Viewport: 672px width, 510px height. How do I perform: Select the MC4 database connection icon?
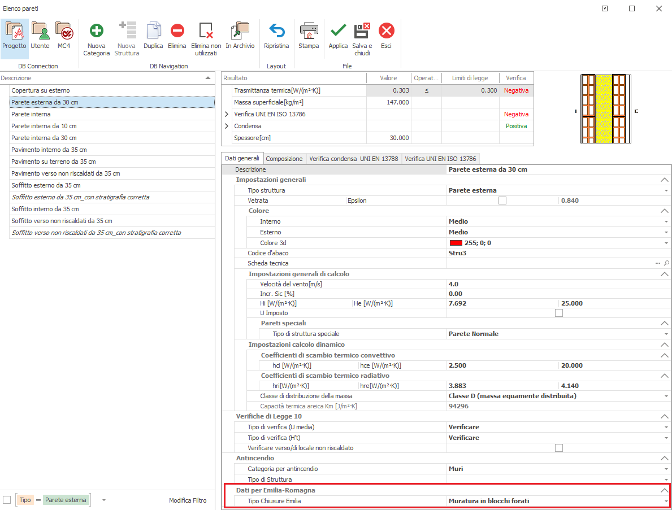(64, 32)
